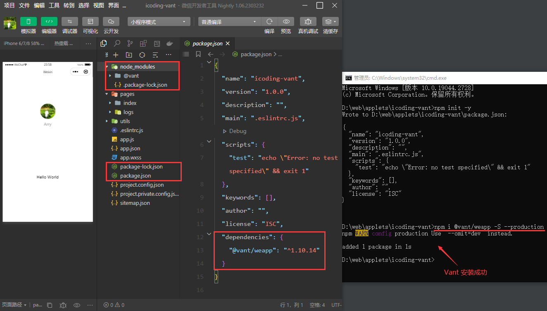The width and height of the screenshot is (547, 311).
Task: Open the Search magnifier icon
Action: [x=117, y=43]
